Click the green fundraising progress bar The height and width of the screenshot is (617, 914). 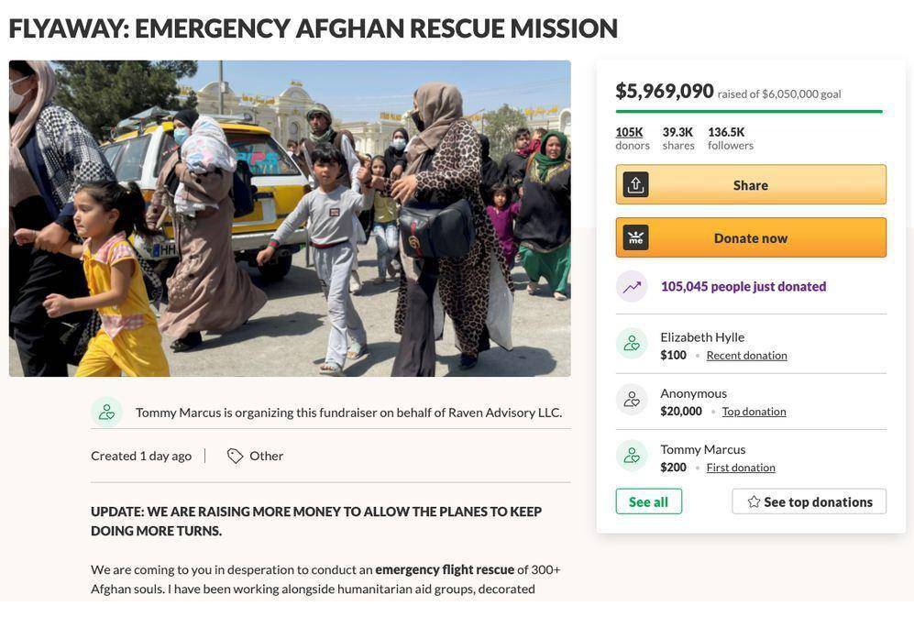(x=749, y=111)
